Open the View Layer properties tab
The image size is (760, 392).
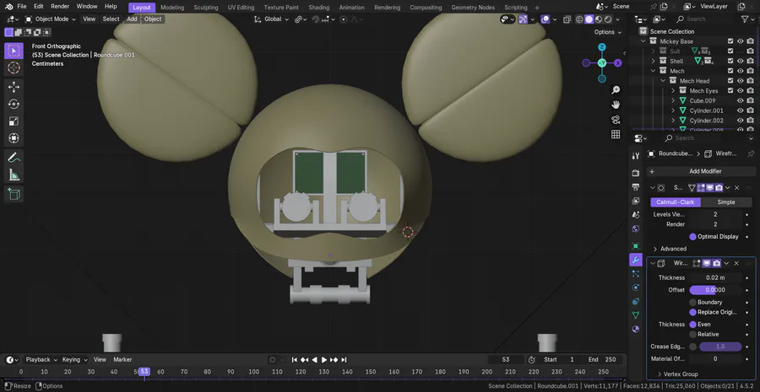636,201
